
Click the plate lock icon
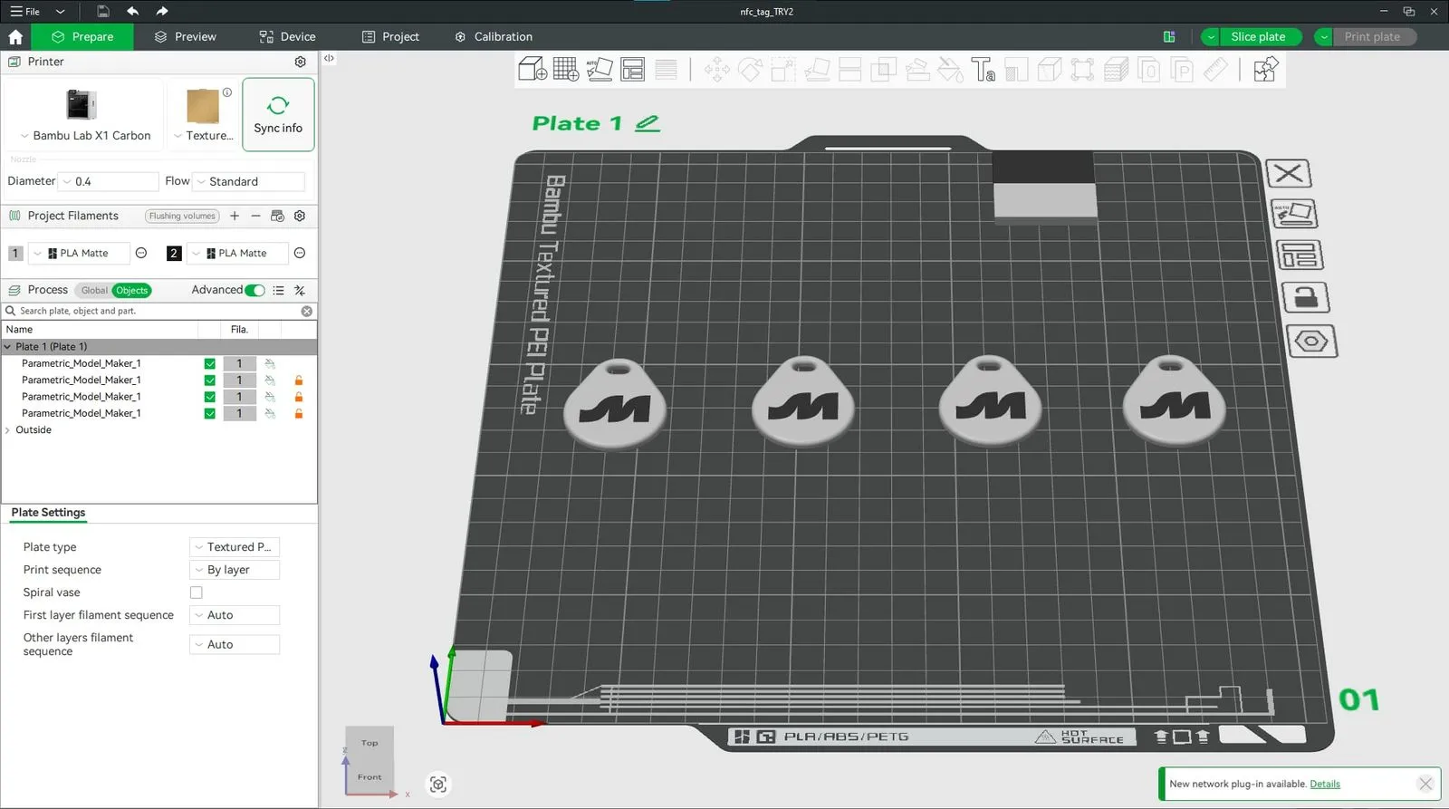tap(1306, 297)
